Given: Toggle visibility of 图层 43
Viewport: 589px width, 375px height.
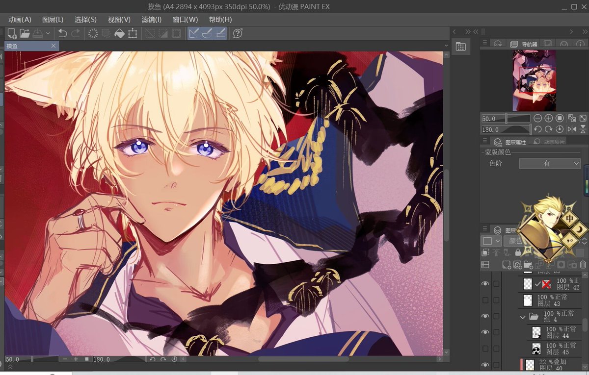Looking at the screenshot, I should pos(485,300).
